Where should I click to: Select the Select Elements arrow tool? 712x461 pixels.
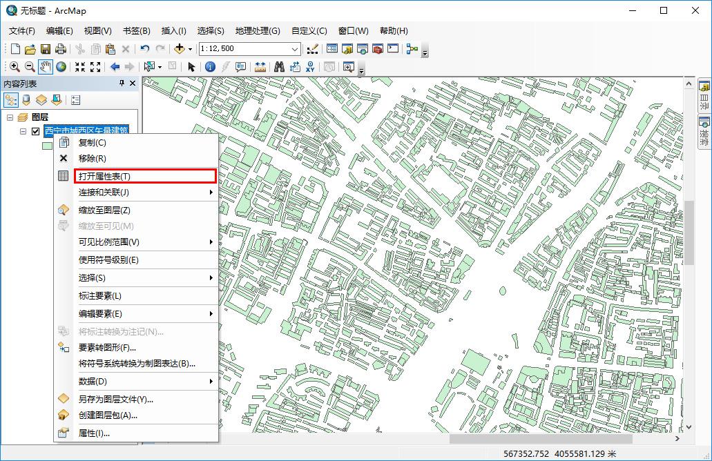(x=191, y=67)
